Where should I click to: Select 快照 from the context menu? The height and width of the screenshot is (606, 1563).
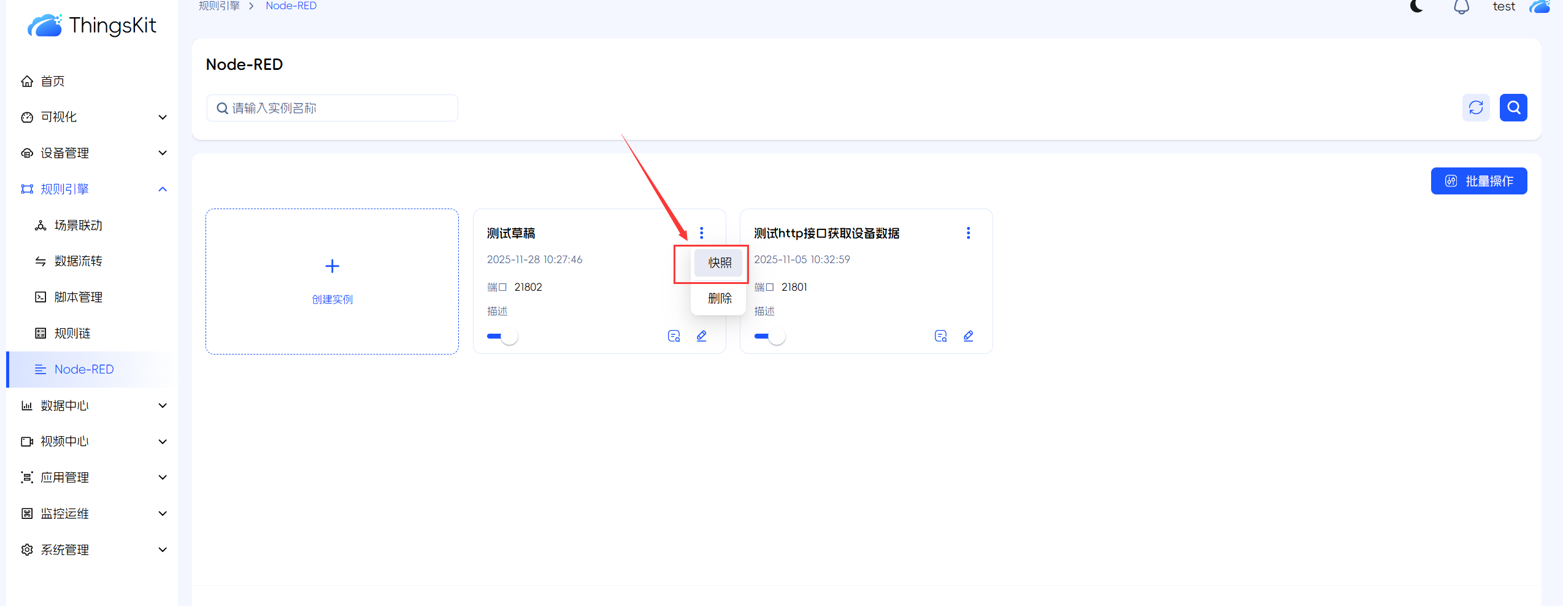(719, 263)
